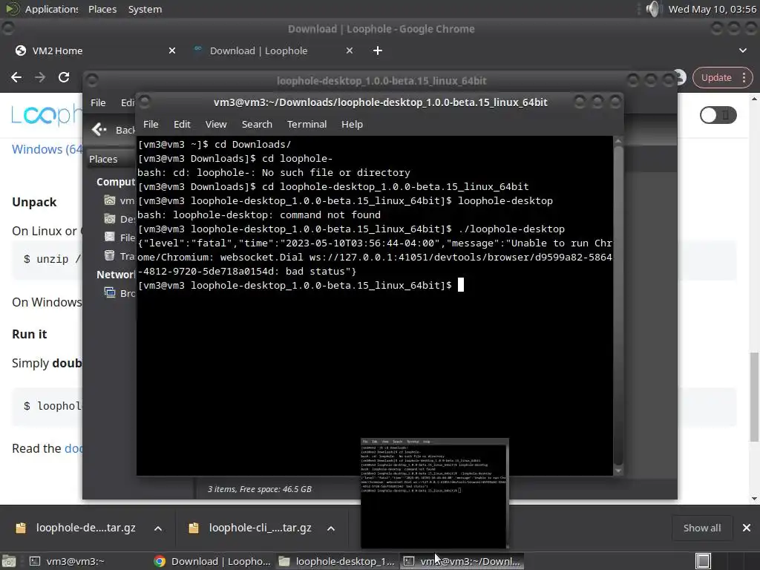Open file manager File menu
Image resolution: width=760 pixels, height=570 pixels.
98,102
